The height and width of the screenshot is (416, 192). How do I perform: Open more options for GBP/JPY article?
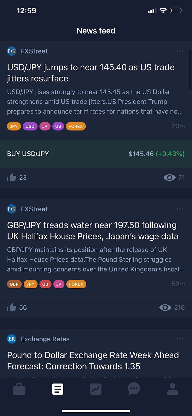pyautogui.click(x=180, y=209)
